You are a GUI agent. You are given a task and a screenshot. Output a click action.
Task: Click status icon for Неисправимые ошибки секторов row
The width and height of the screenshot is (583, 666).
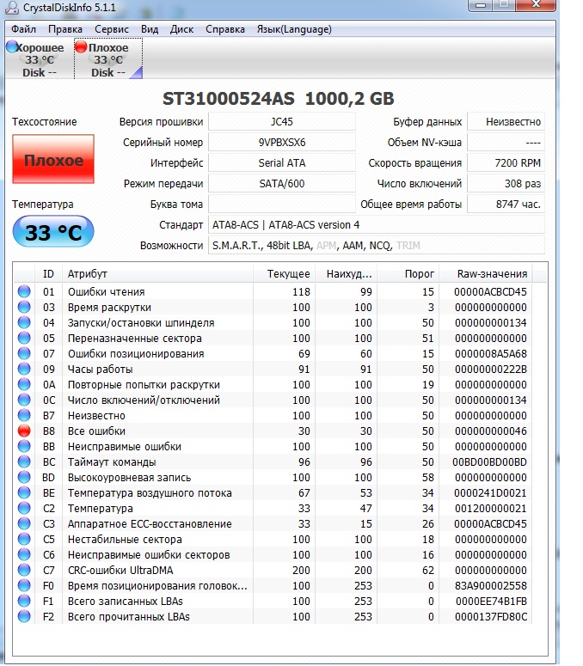[24, 554]
